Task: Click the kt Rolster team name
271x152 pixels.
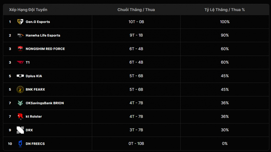Action: 34,116
